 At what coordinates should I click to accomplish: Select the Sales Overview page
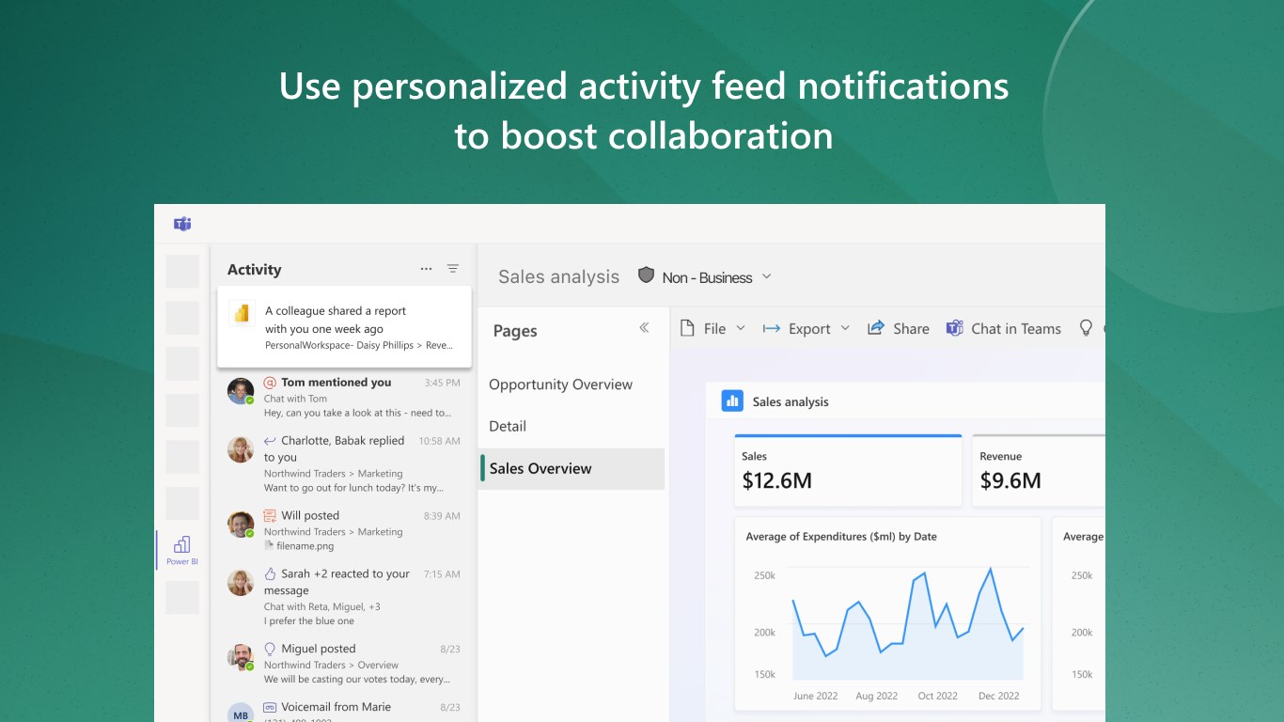pos(572,468)
